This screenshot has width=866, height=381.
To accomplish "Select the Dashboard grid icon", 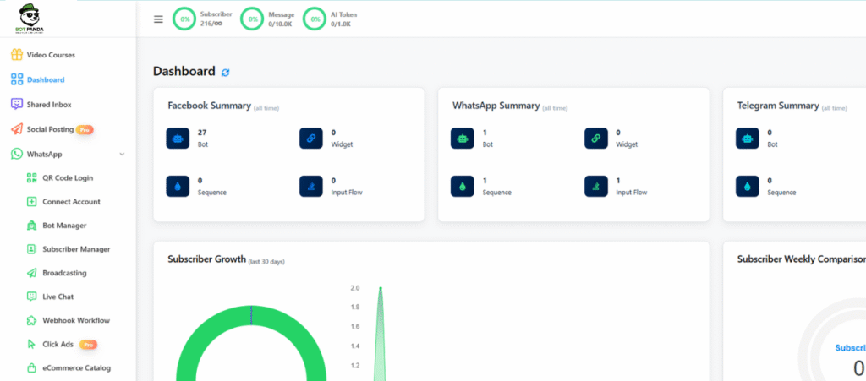I will point(17,79).
